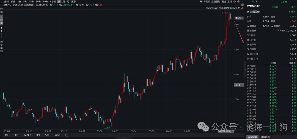Viewport: 297px width, 139px height.
Task: Select 分时 period
Action: click(x=6, y=2)
